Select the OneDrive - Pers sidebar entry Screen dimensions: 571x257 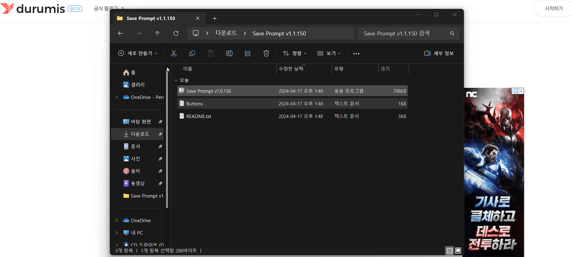(143, 97)
